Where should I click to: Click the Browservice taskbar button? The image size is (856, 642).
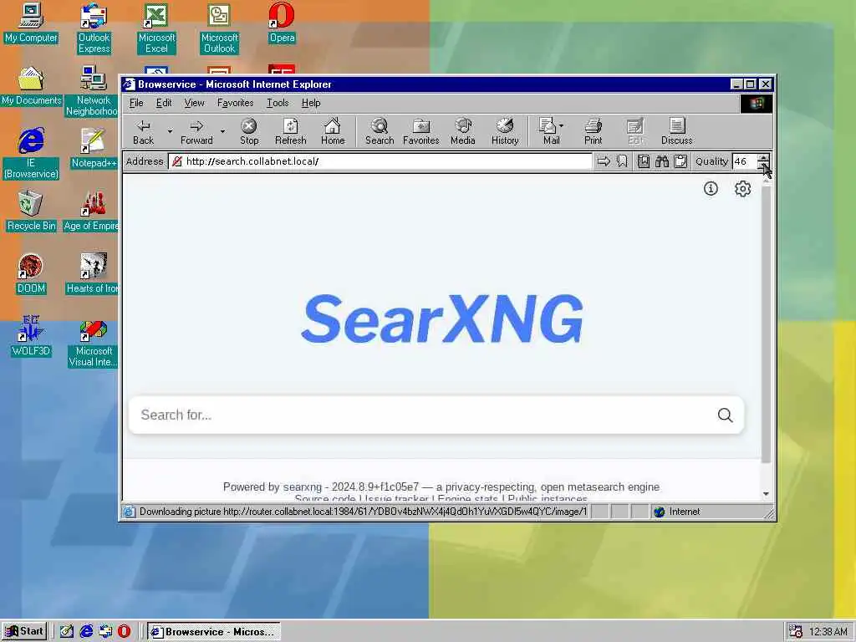(214, 632)
